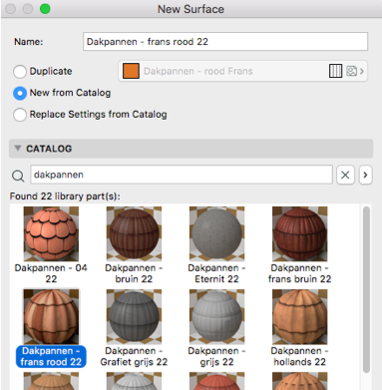Image resolution: width=382 pixels, height=390 pixels.
Task: Click highlighted 'Dakpannen - frans rood 22' label
Action: click(x=51, y=356)
